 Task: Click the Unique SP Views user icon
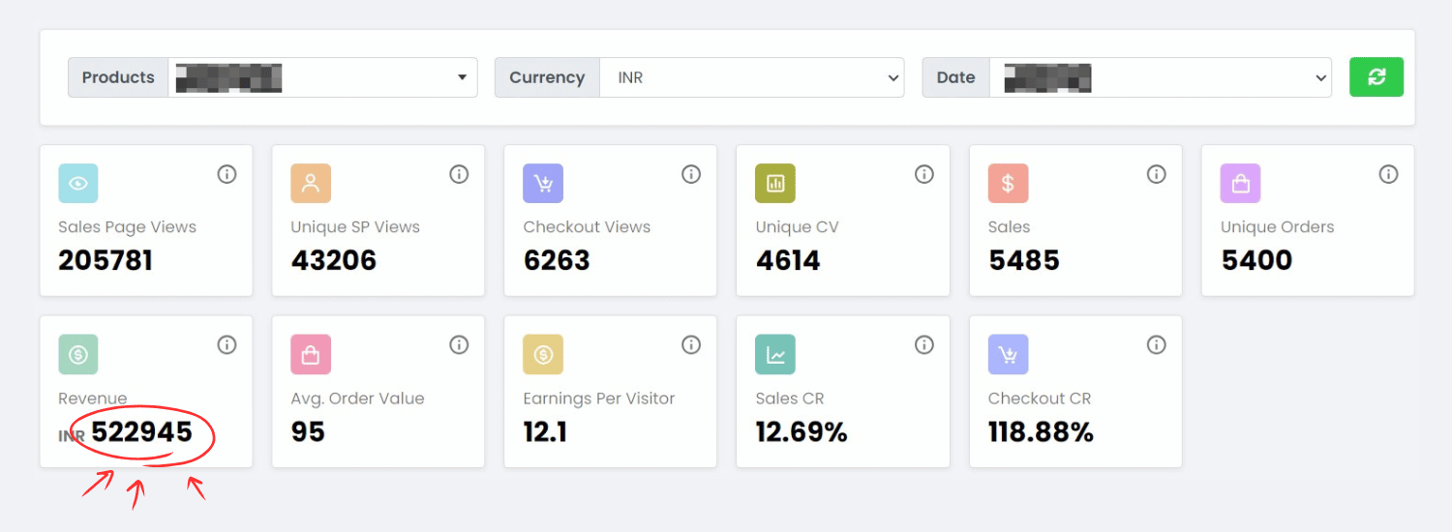tap(311, 184)
